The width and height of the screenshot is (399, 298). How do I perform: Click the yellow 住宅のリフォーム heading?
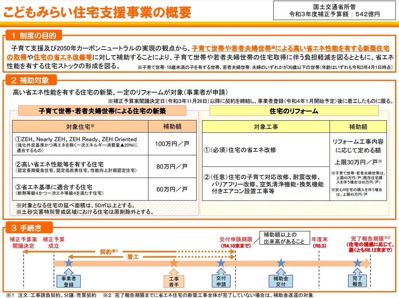tap(294, 111)
